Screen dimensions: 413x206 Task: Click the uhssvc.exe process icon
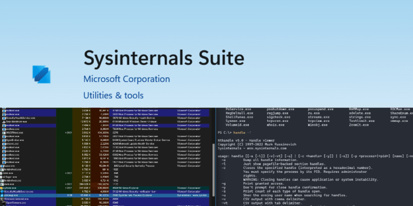[x=4, y=144]
